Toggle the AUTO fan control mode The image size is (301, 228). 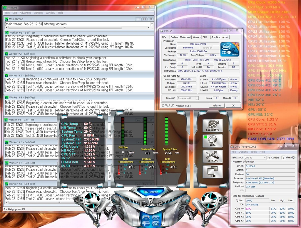pyautogui.click(x=213, y=141)
